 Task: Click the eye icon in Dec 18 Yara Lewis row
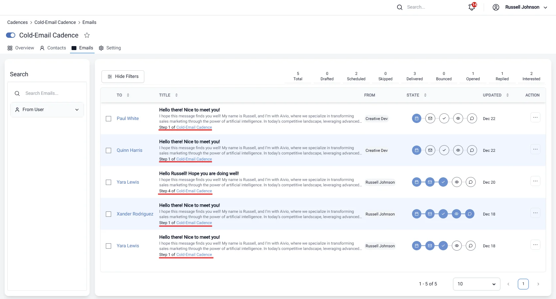[x=457, y=246]
